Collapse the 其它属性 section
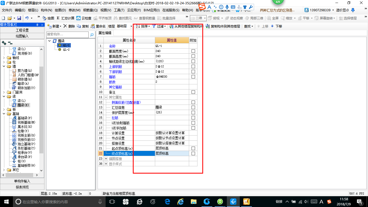The image size is (368, 207). coord(106,97)
